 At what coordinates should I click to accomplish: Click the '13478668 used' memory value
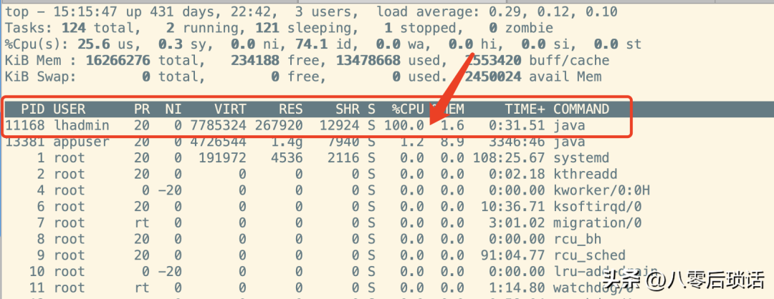388,60
